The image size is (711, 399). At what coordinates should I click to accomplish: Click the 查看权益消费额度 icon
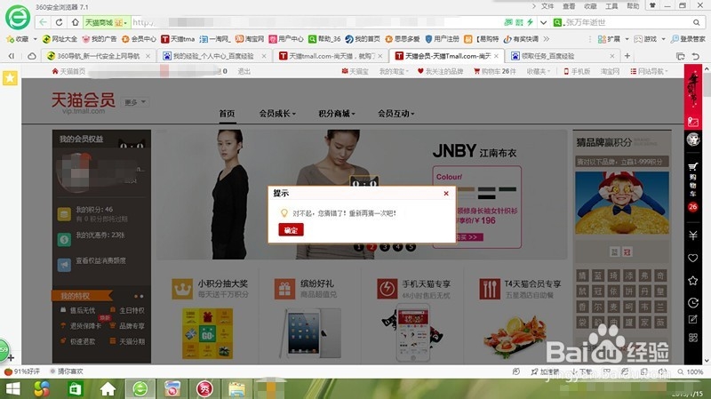[64, 264]
